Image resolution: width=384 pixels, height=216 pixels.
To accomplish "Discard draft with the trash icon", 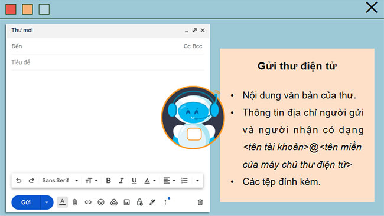I will tap(200, 202).
